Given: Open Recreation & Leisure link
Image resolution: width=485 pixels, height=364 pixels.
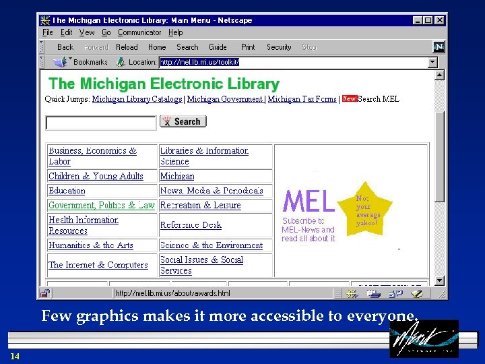Looking at the screenshot, I should (201, 205).
